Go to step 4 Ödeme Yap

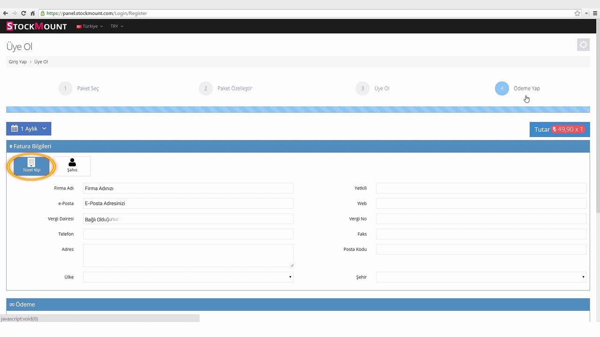pyautogui.click(x=517, y=88)
